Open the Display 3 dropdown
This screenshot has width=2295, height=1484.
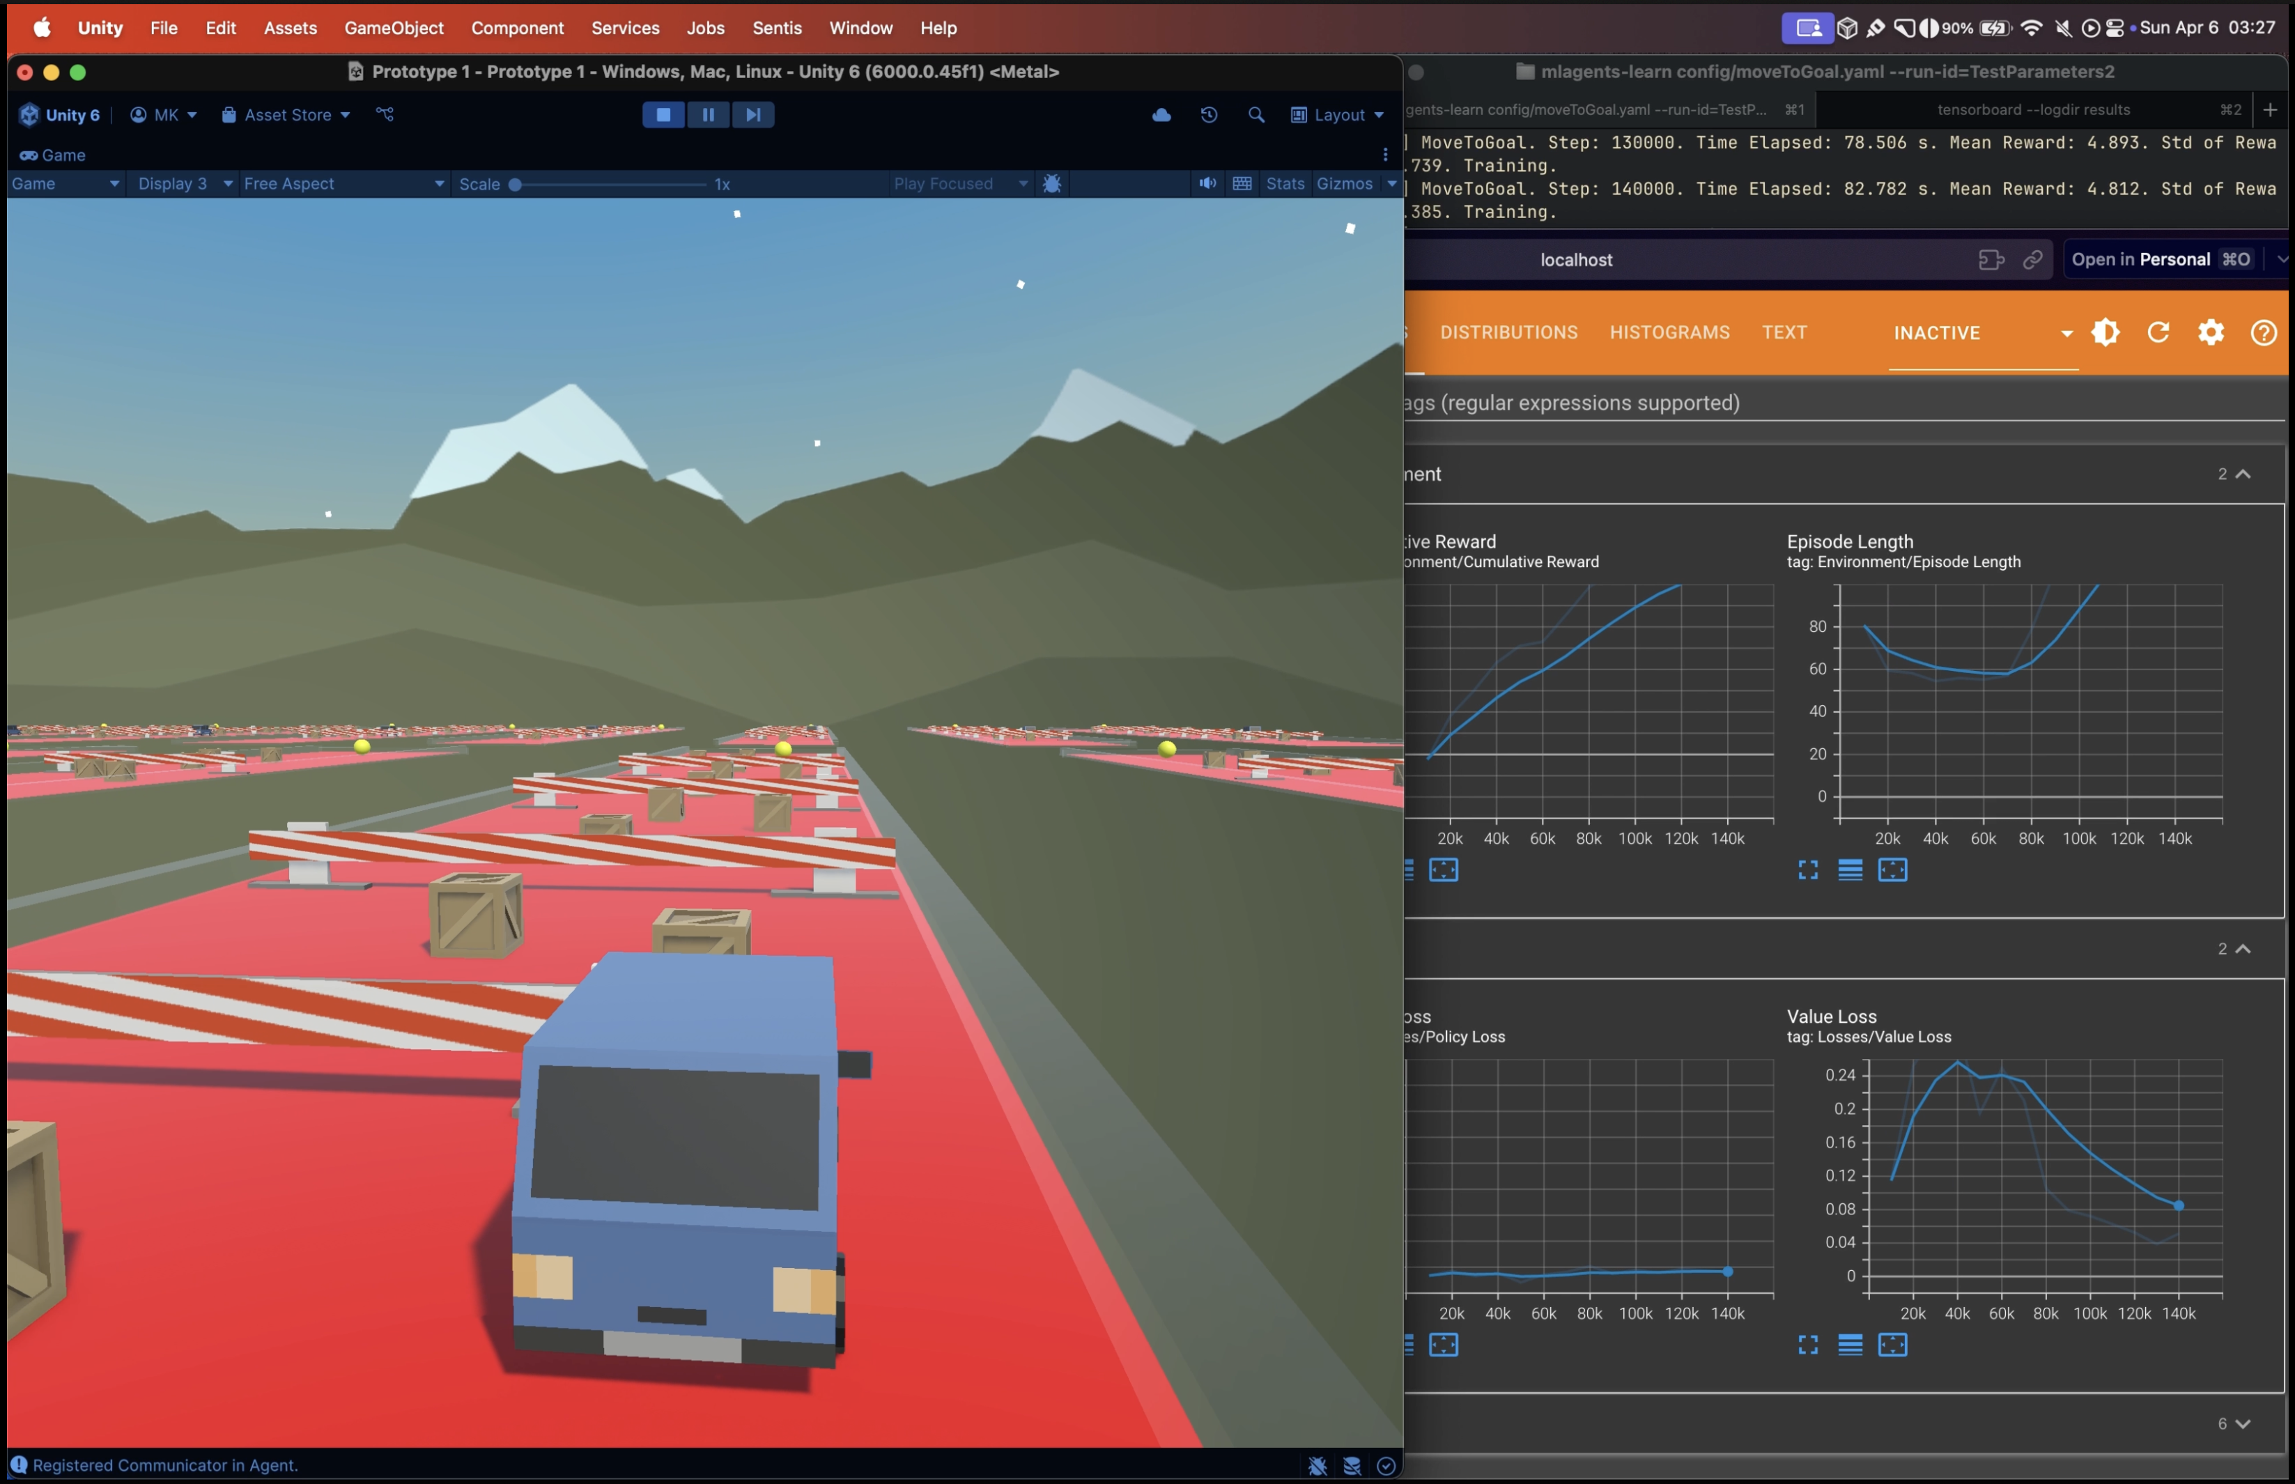point(185,183)
